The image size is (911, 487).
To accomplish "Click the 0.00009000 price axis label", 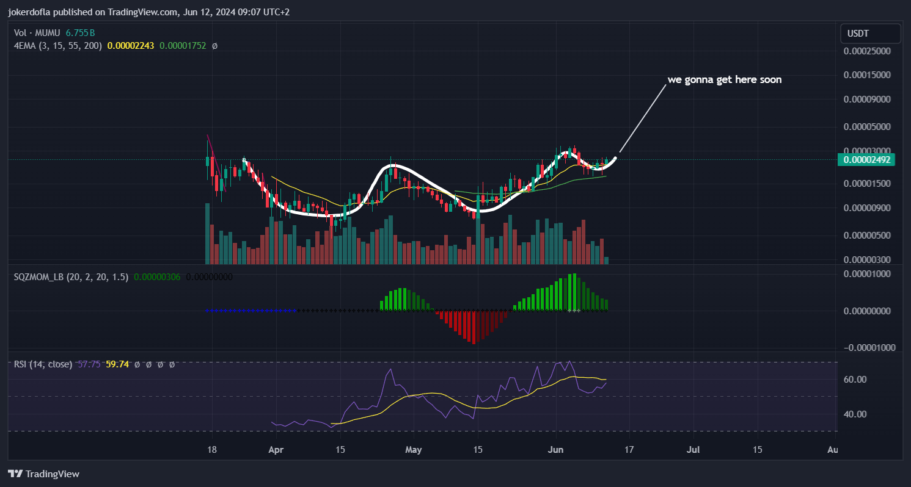I will click(867, 99).
